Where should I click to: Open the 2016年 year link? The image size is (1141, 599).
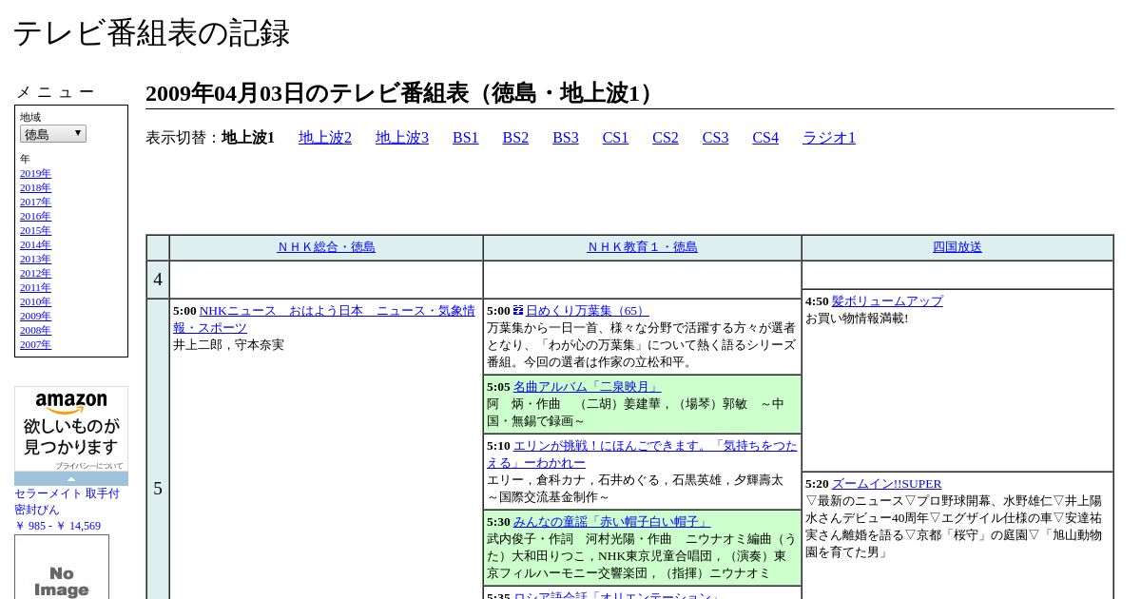tap(35, 216)
